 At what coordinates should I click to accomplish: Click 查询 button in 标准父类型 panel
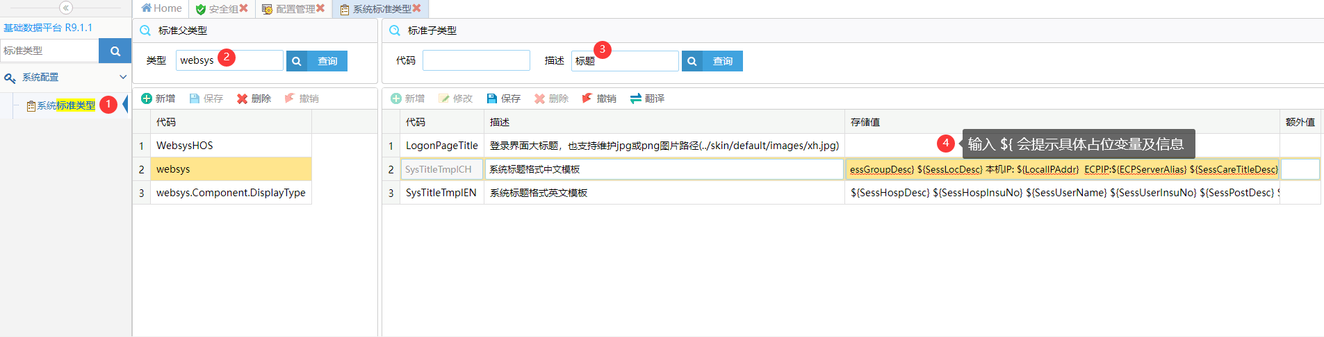tap(317, 61)
